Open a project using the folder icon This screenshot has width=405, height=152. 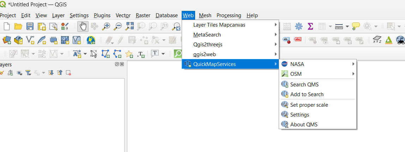point(18,26)
